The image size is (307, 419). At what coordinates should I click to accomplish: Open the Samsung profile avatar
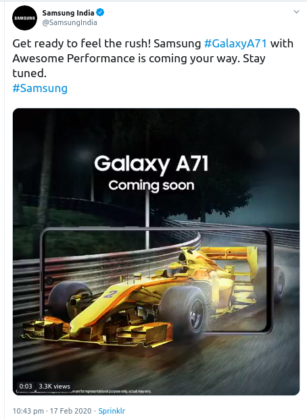pos(24,18)
